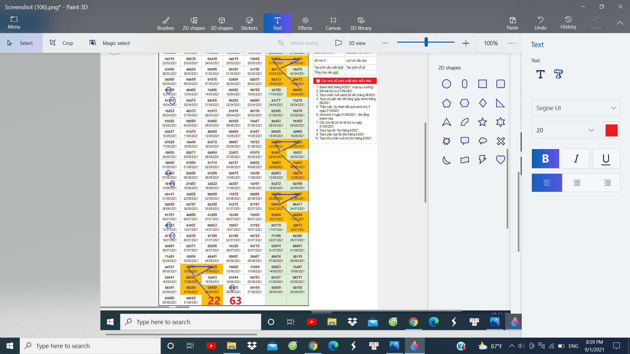Open the Menu
This screenshot has height=354, width=630.
pyautogui.click(x=14, y=23)
